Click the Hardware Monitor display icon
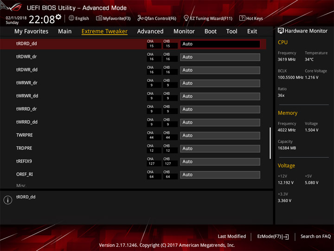 click(281, 31)
